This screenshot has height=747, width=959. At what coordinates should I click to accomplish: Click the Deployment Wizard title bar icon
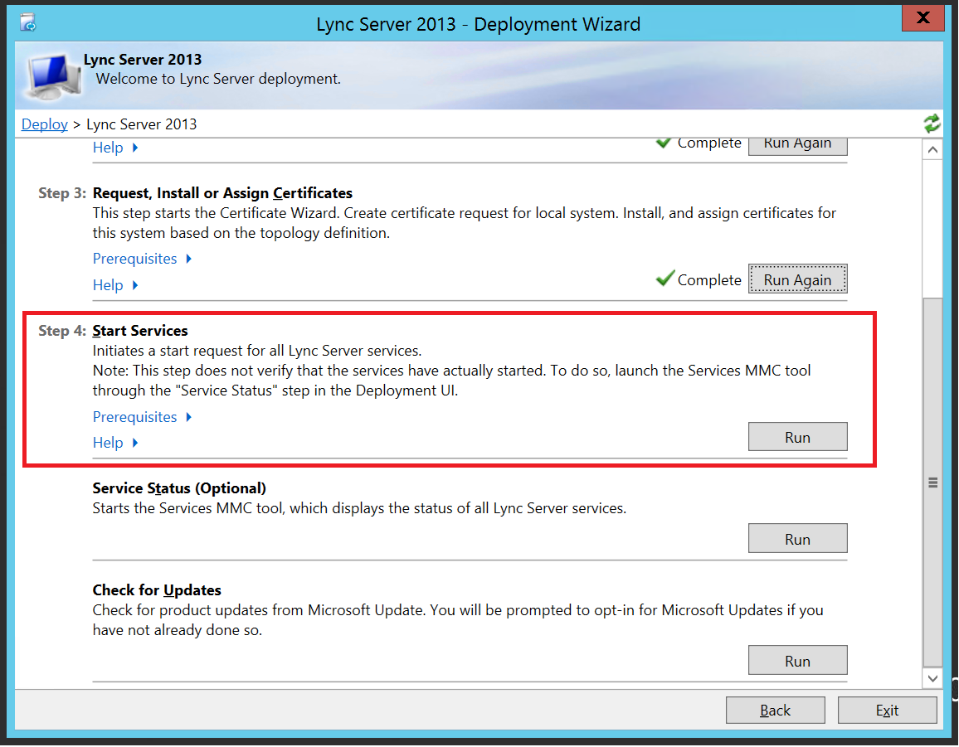coord(28,23)
